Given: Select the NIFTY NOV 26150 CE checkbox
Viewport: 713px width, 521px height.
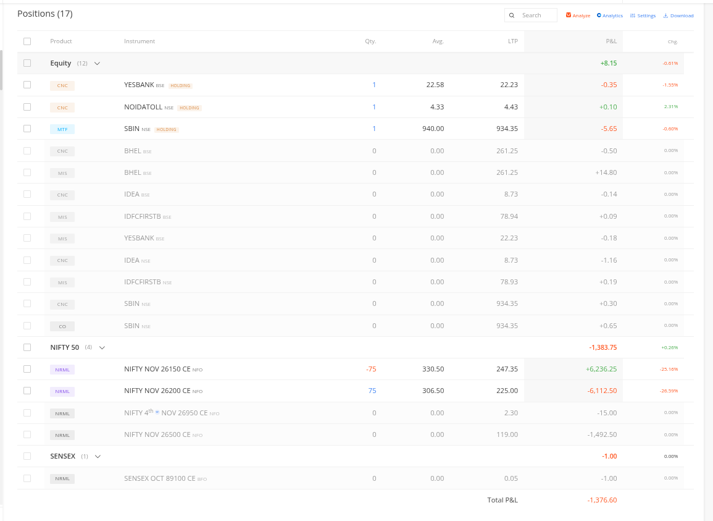Looking at the screenshot, I should click(x=27, y=369).
